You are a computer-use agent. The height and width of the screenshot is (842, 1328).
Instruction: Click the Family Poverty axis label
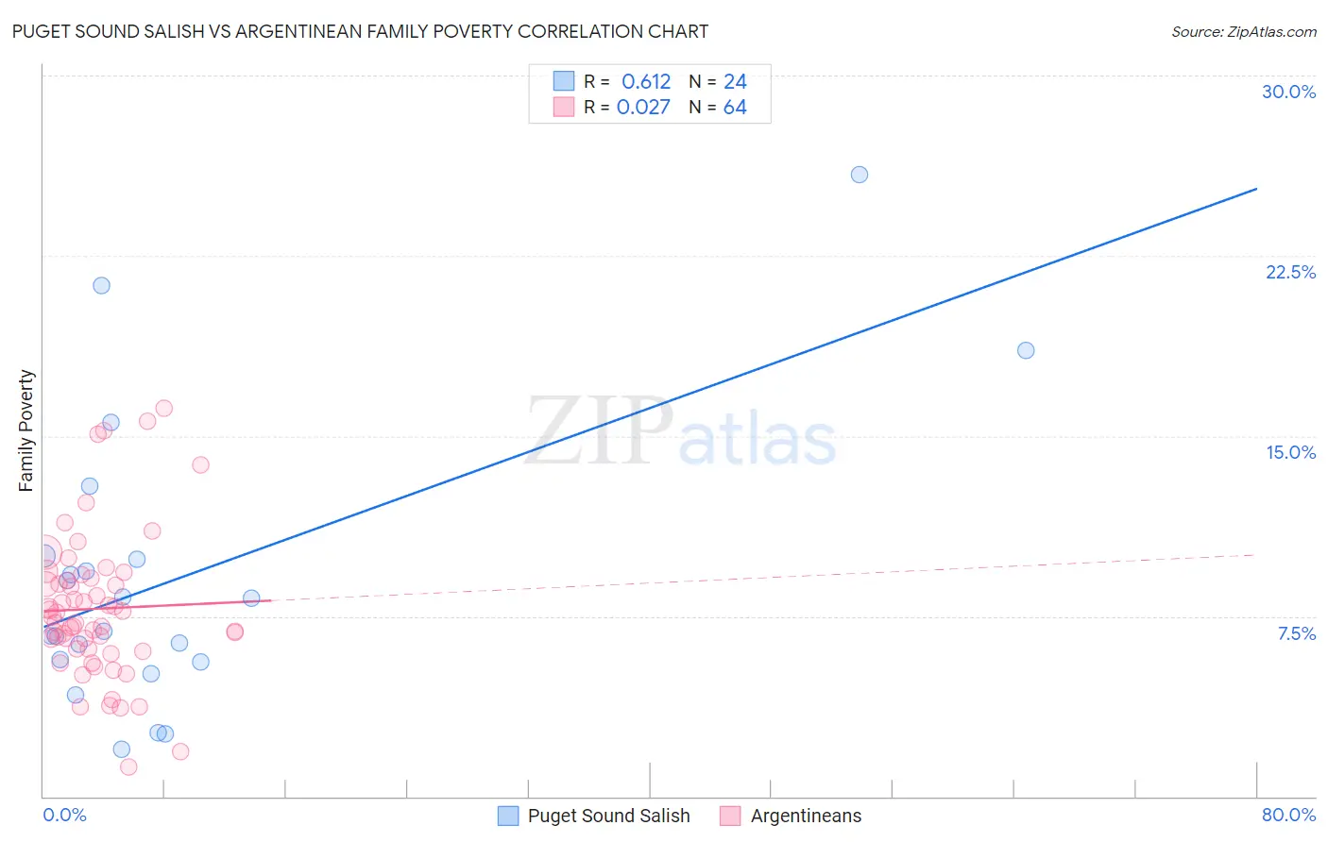tap(26, 430)
